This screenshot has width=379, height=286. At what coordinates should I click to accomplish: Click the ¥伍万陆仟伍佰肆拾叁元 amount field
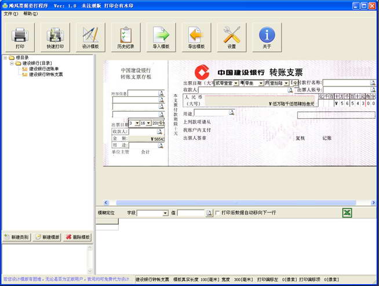click(260, 102)
